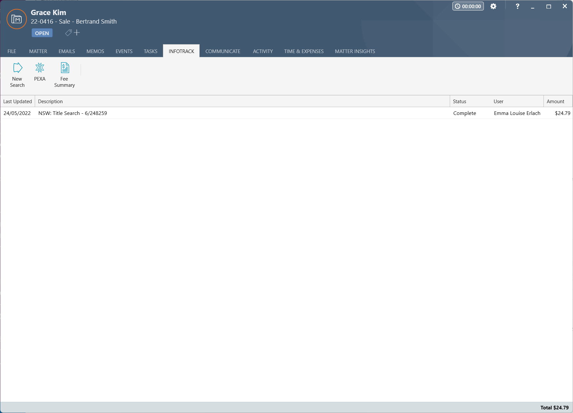Click the Status column header
This screenshot has width=573, height=413.
pyautogui.click(x=460, y=101)
